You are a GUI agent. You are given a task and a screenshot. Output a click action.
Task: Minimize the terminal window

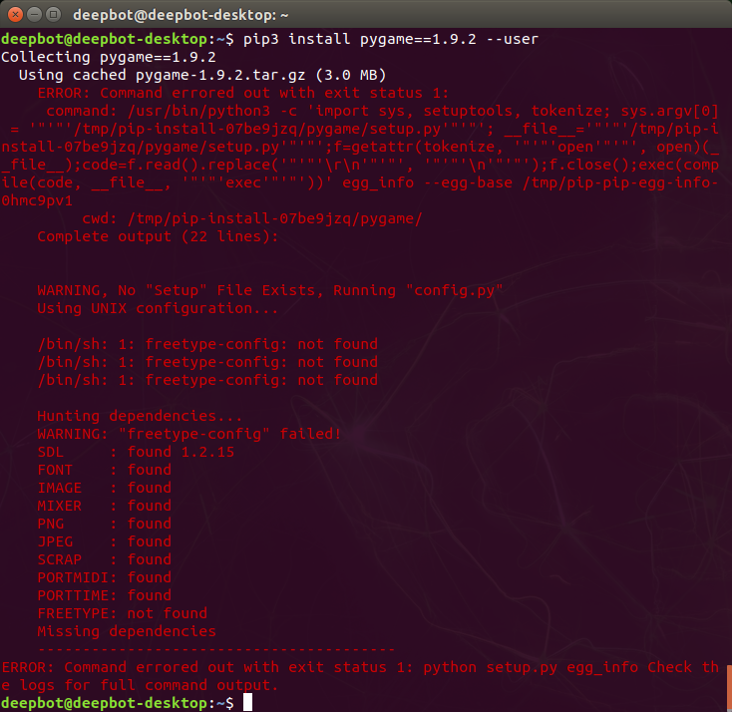tap(35, 15)
